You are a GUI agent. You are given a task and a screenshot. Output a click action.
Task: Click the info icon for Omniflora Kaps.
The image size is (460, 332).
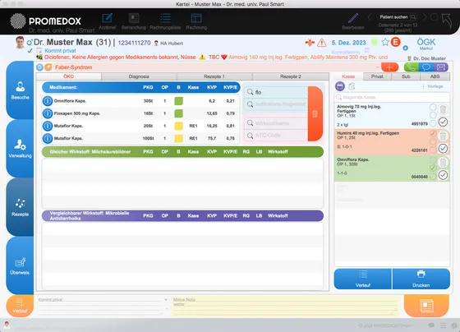pos(48,101)
